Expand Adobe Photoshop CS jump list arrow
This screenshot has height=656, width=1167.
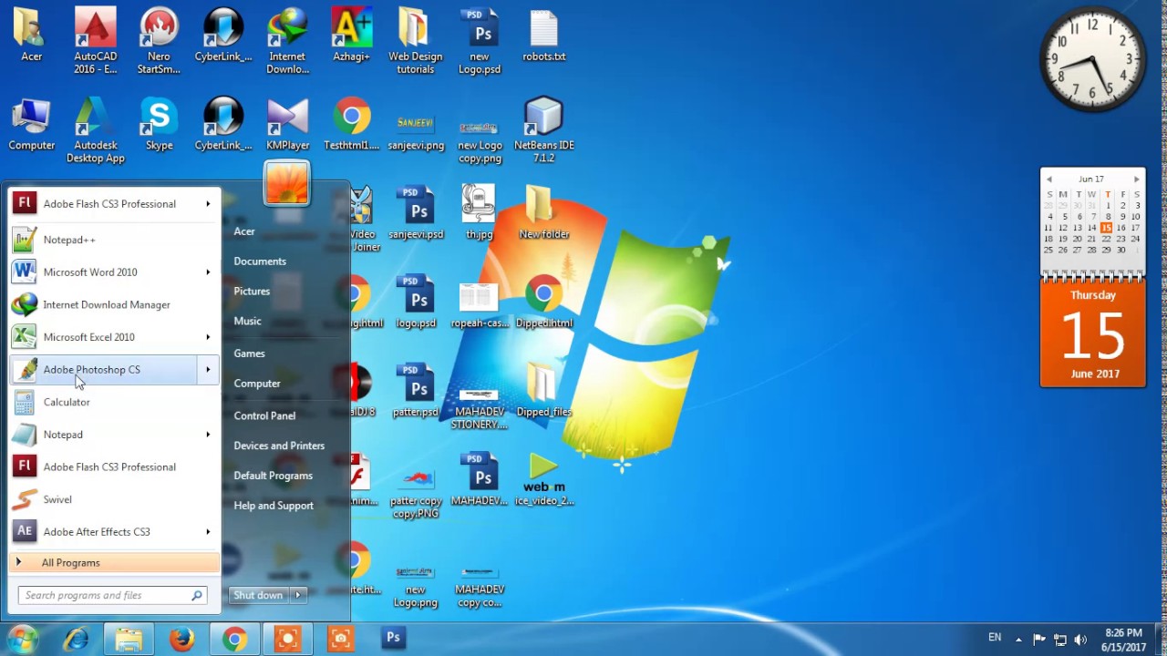pyautogui.click(x=208, y=370)
